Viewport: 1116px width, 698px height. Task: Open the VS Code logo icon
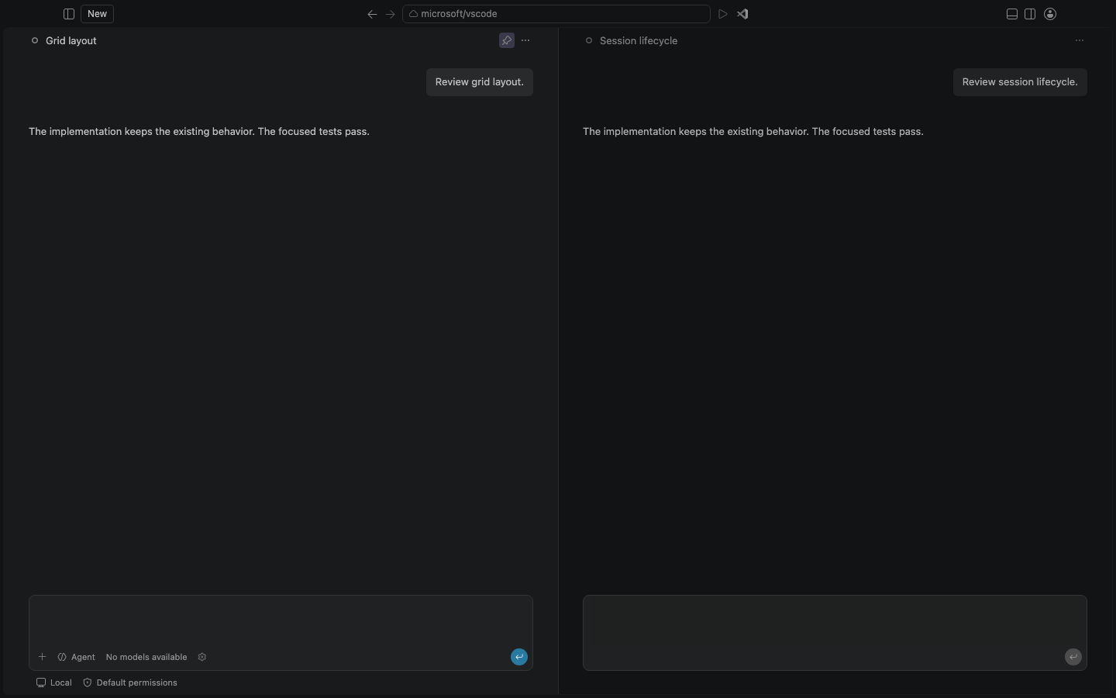pyautogui.click(x=742, y=14)
